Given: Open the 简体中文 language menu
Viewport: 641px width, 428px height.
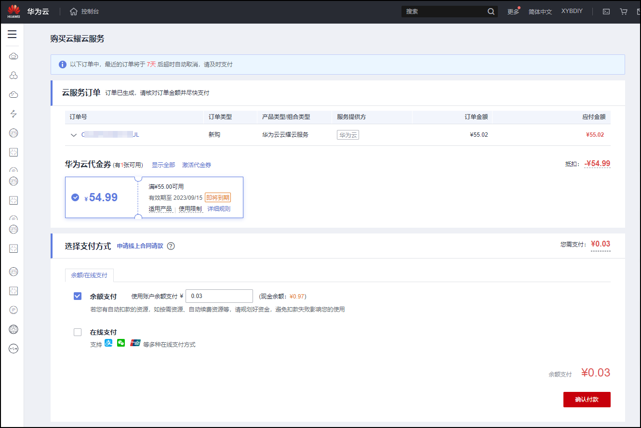Looking at the screenshot, I should click(x=540, y=12).
